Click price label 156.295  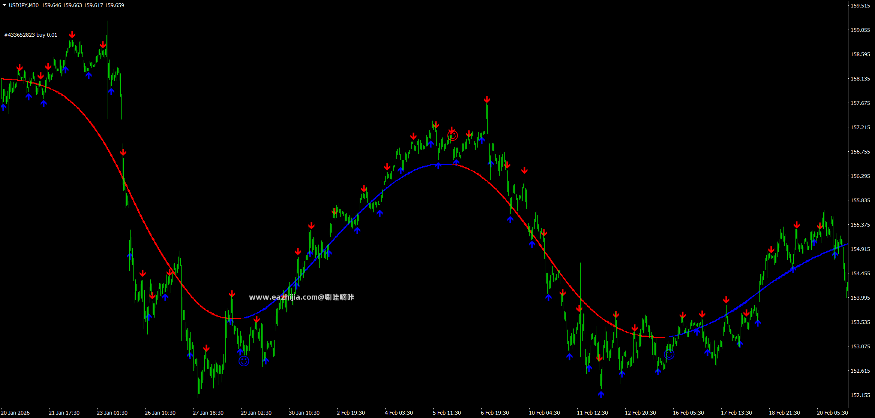coord(860,176)
